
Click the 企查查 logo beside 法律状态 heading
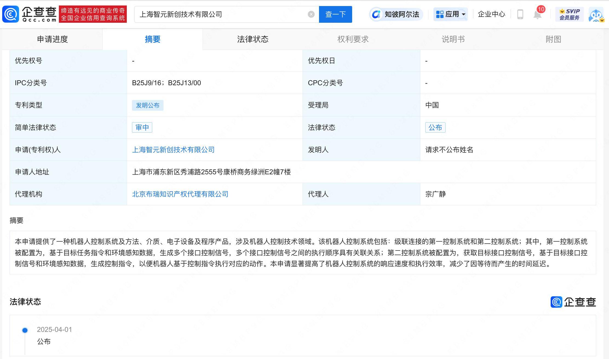pos(573,302)
